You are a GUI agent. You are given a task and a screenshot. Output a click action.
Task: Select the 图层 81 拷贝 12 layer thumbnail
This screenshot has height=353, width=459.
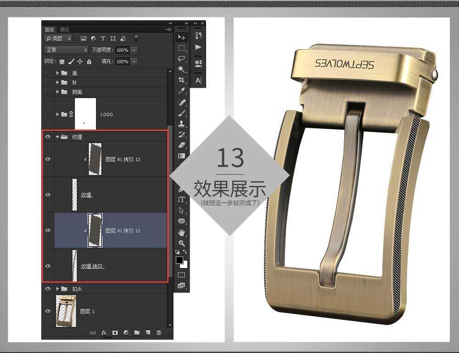95,230
